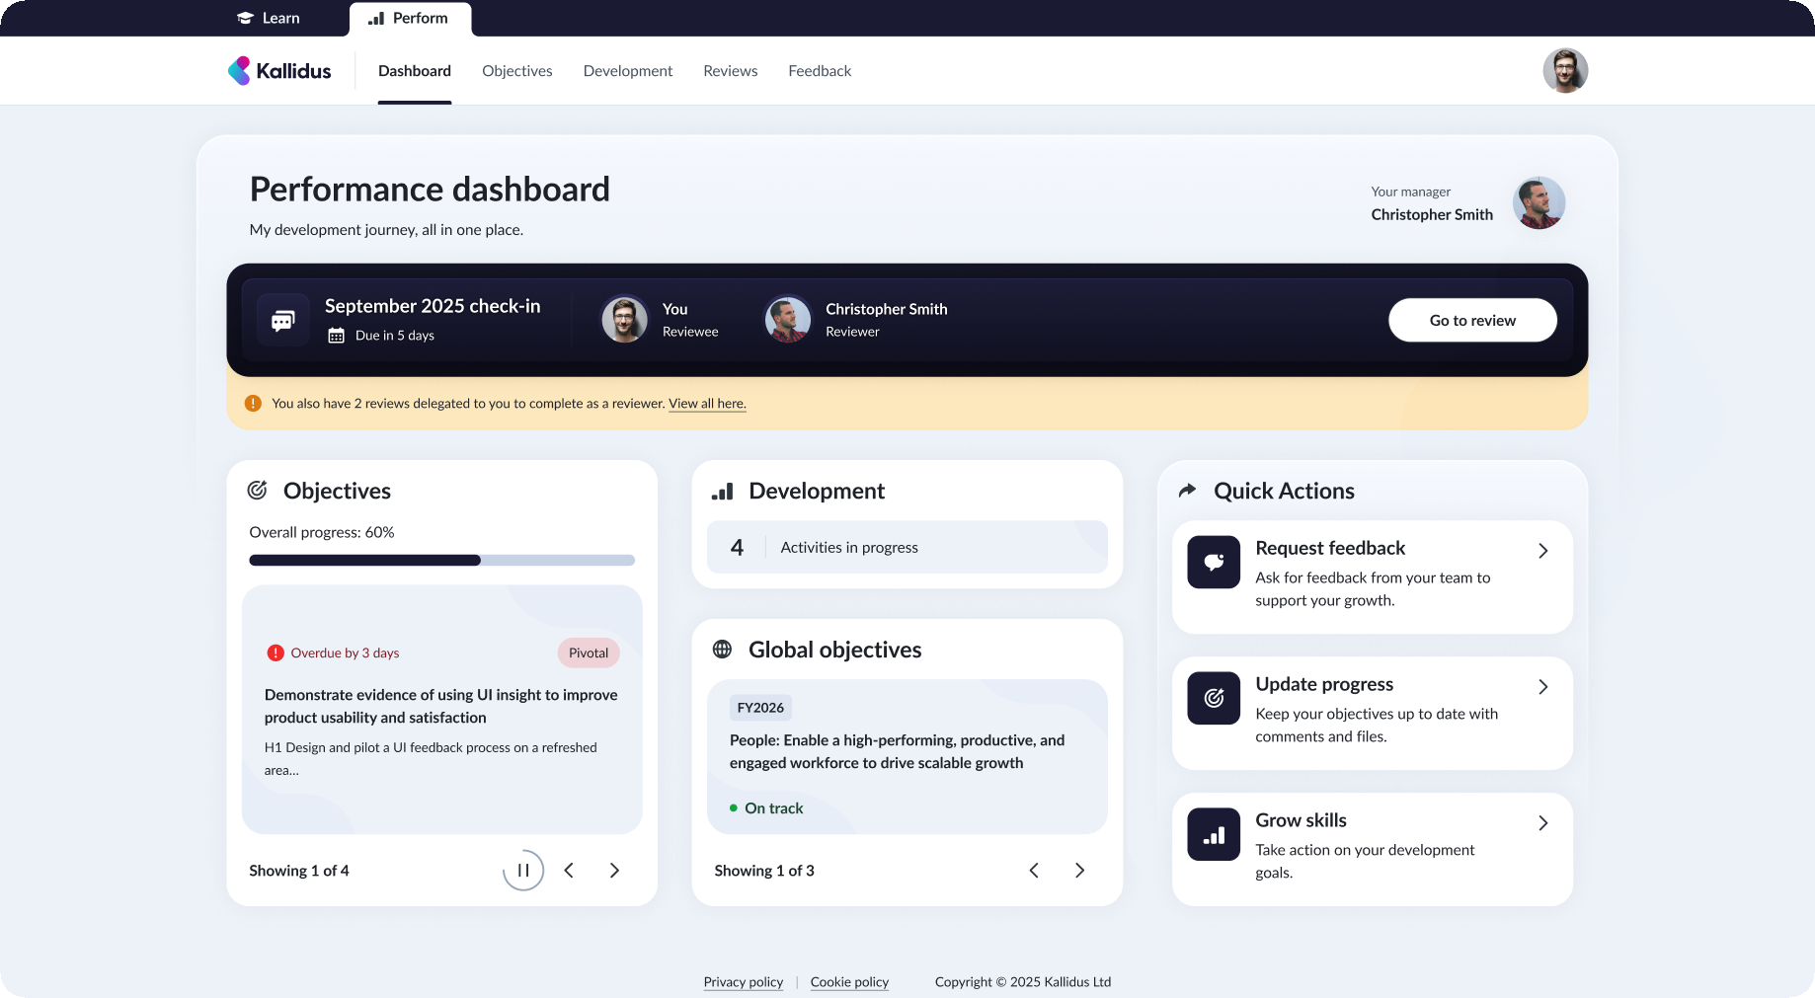The width and height of the screenshot is (1815, 998).
Task: Advance to next global objective
Action: (x=1079, y=871)
